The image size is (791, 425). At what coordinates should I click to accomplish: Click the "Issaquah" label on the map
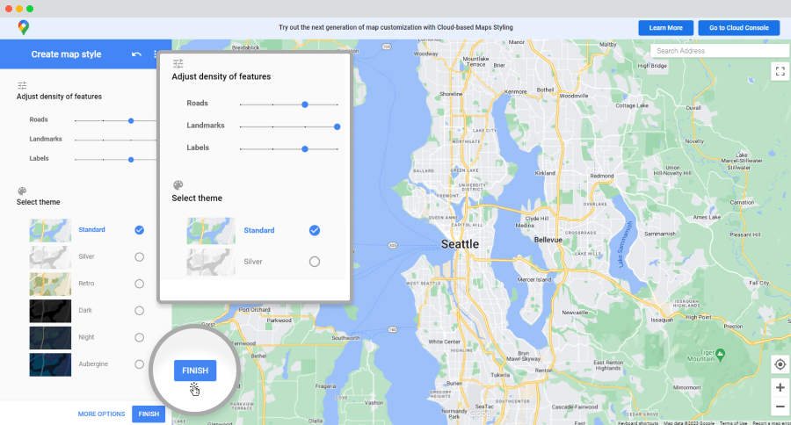coord(662,321)
